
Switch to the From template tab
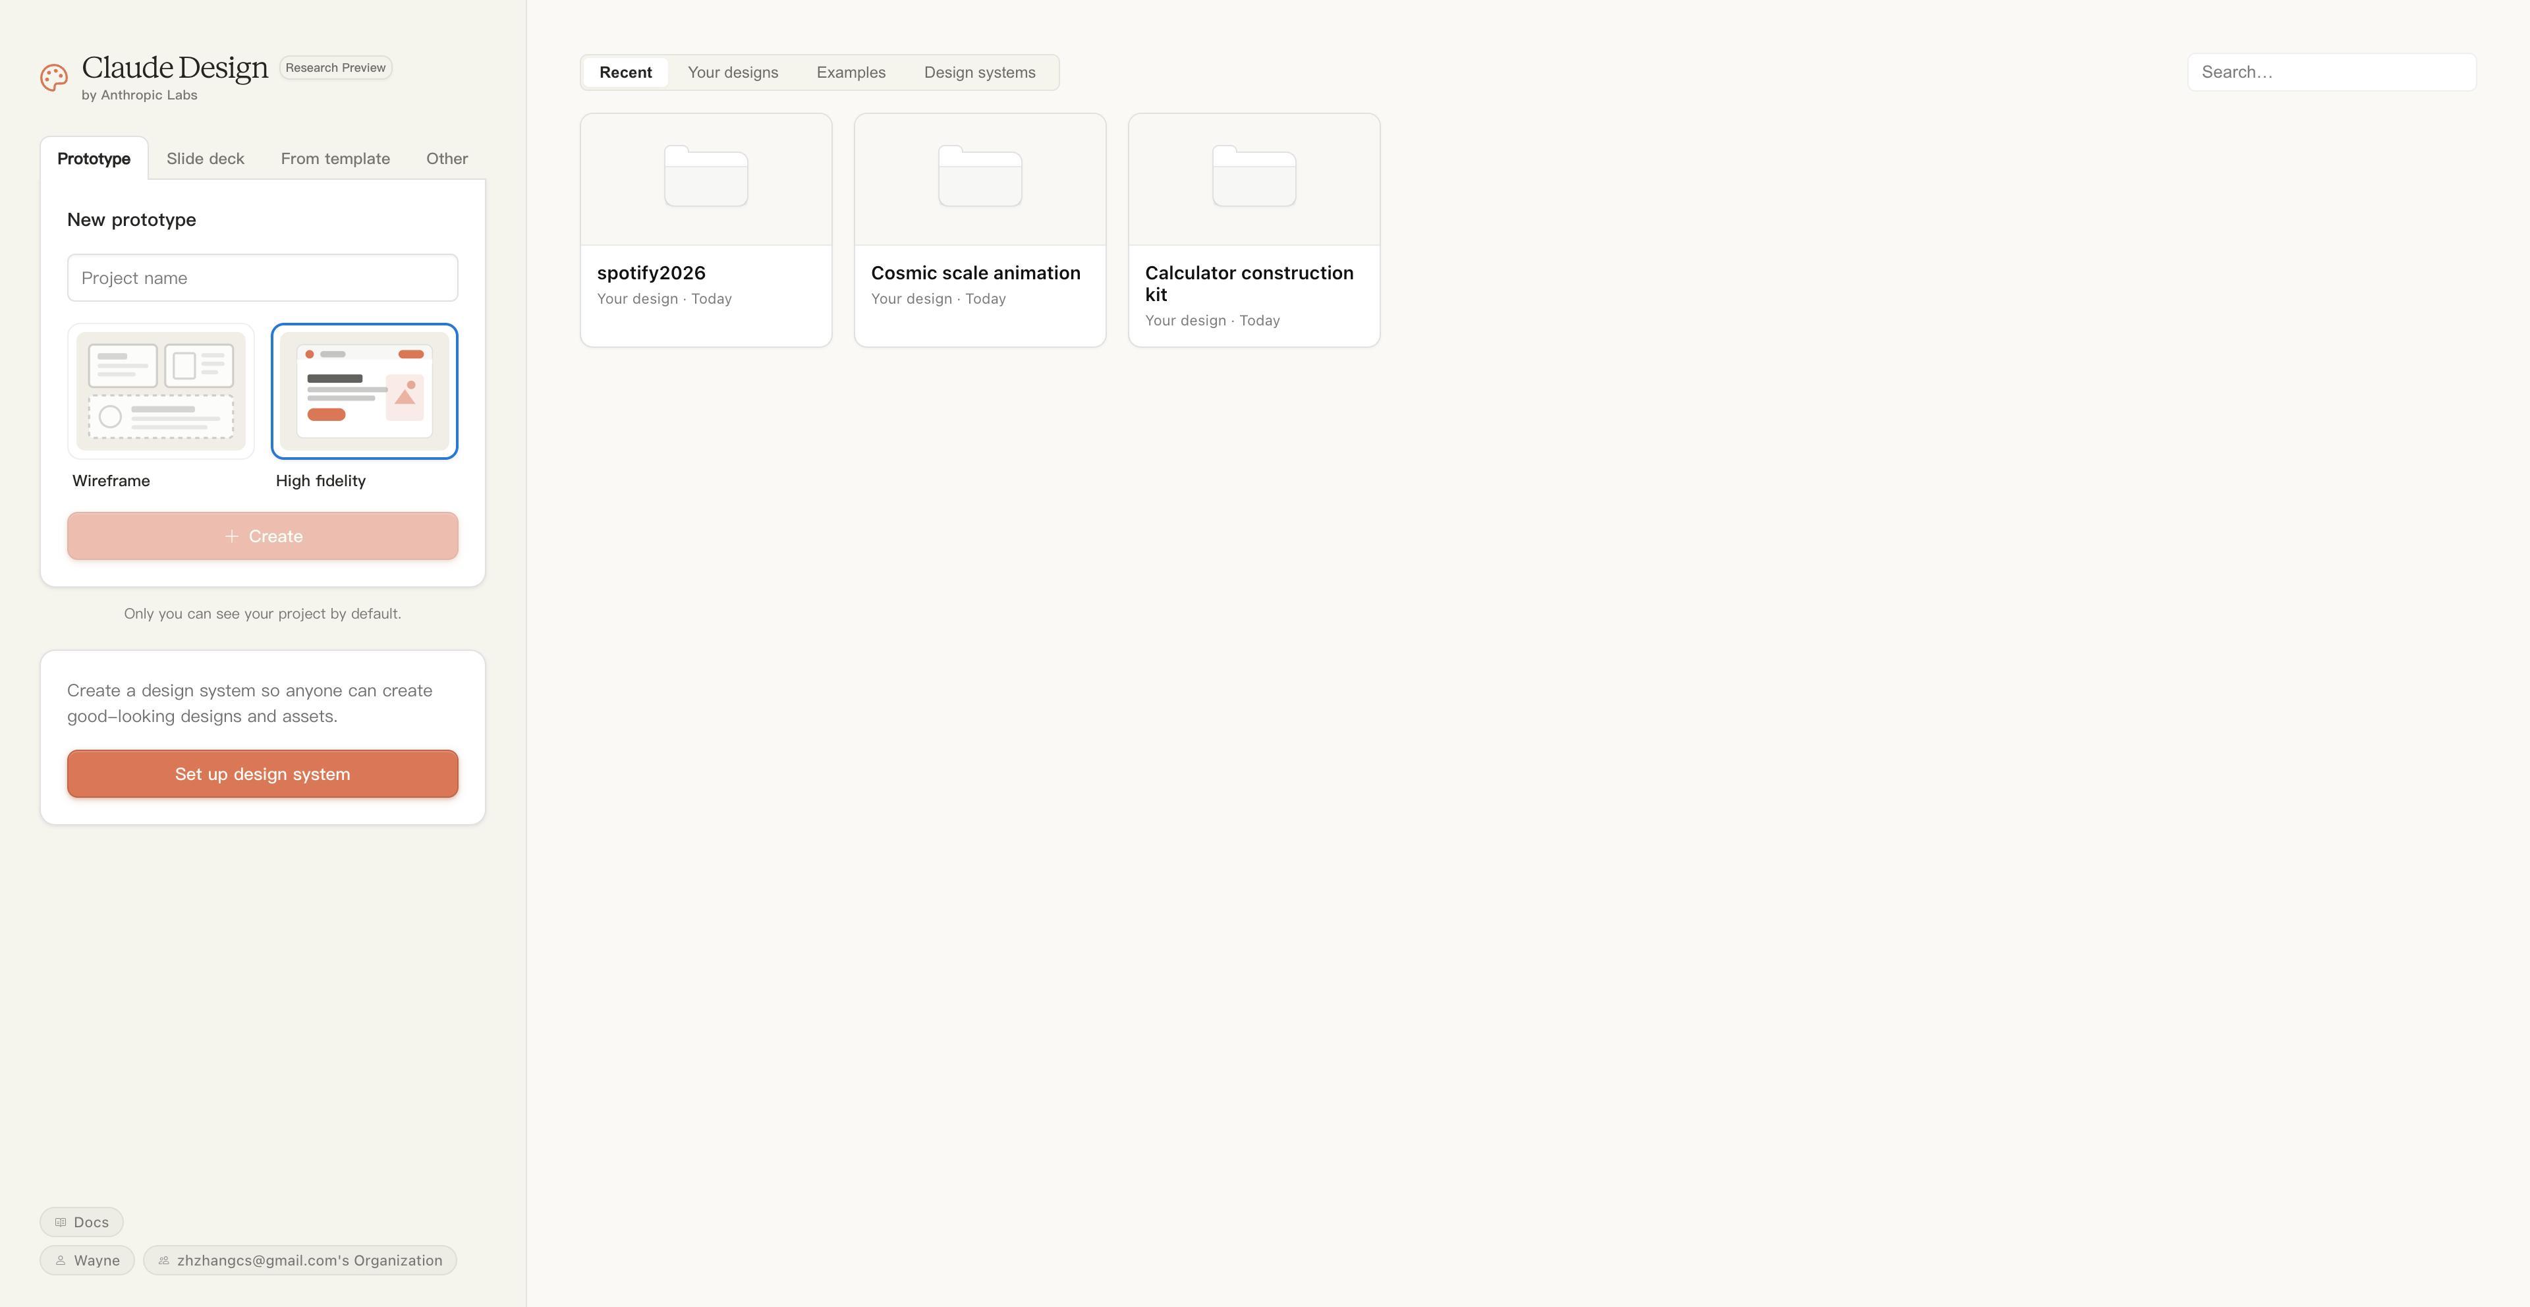335,159
